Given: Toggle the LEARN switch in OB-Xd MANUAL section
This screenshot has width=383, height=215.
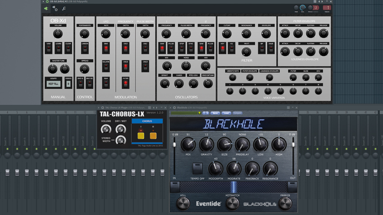Looking at the screenshot, I should [x=59, y=48].
